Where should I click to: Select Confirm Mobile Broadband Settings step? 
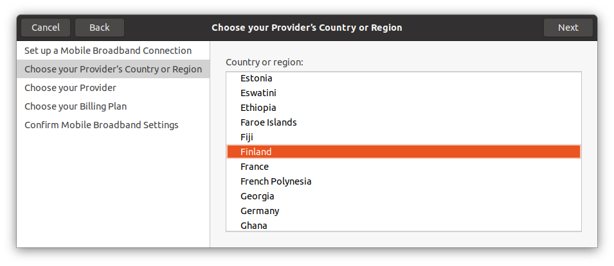point(102,125)
